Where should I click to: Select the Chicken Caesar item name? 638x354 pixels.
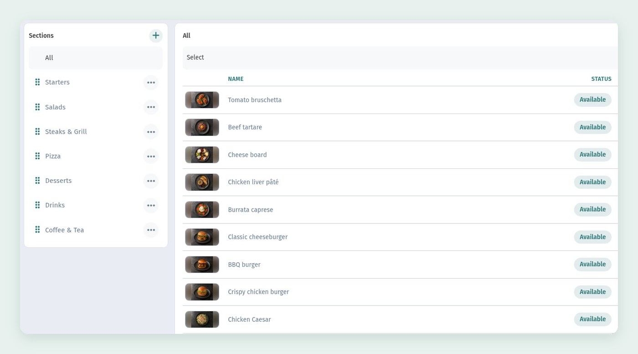[x=249, y=319]
